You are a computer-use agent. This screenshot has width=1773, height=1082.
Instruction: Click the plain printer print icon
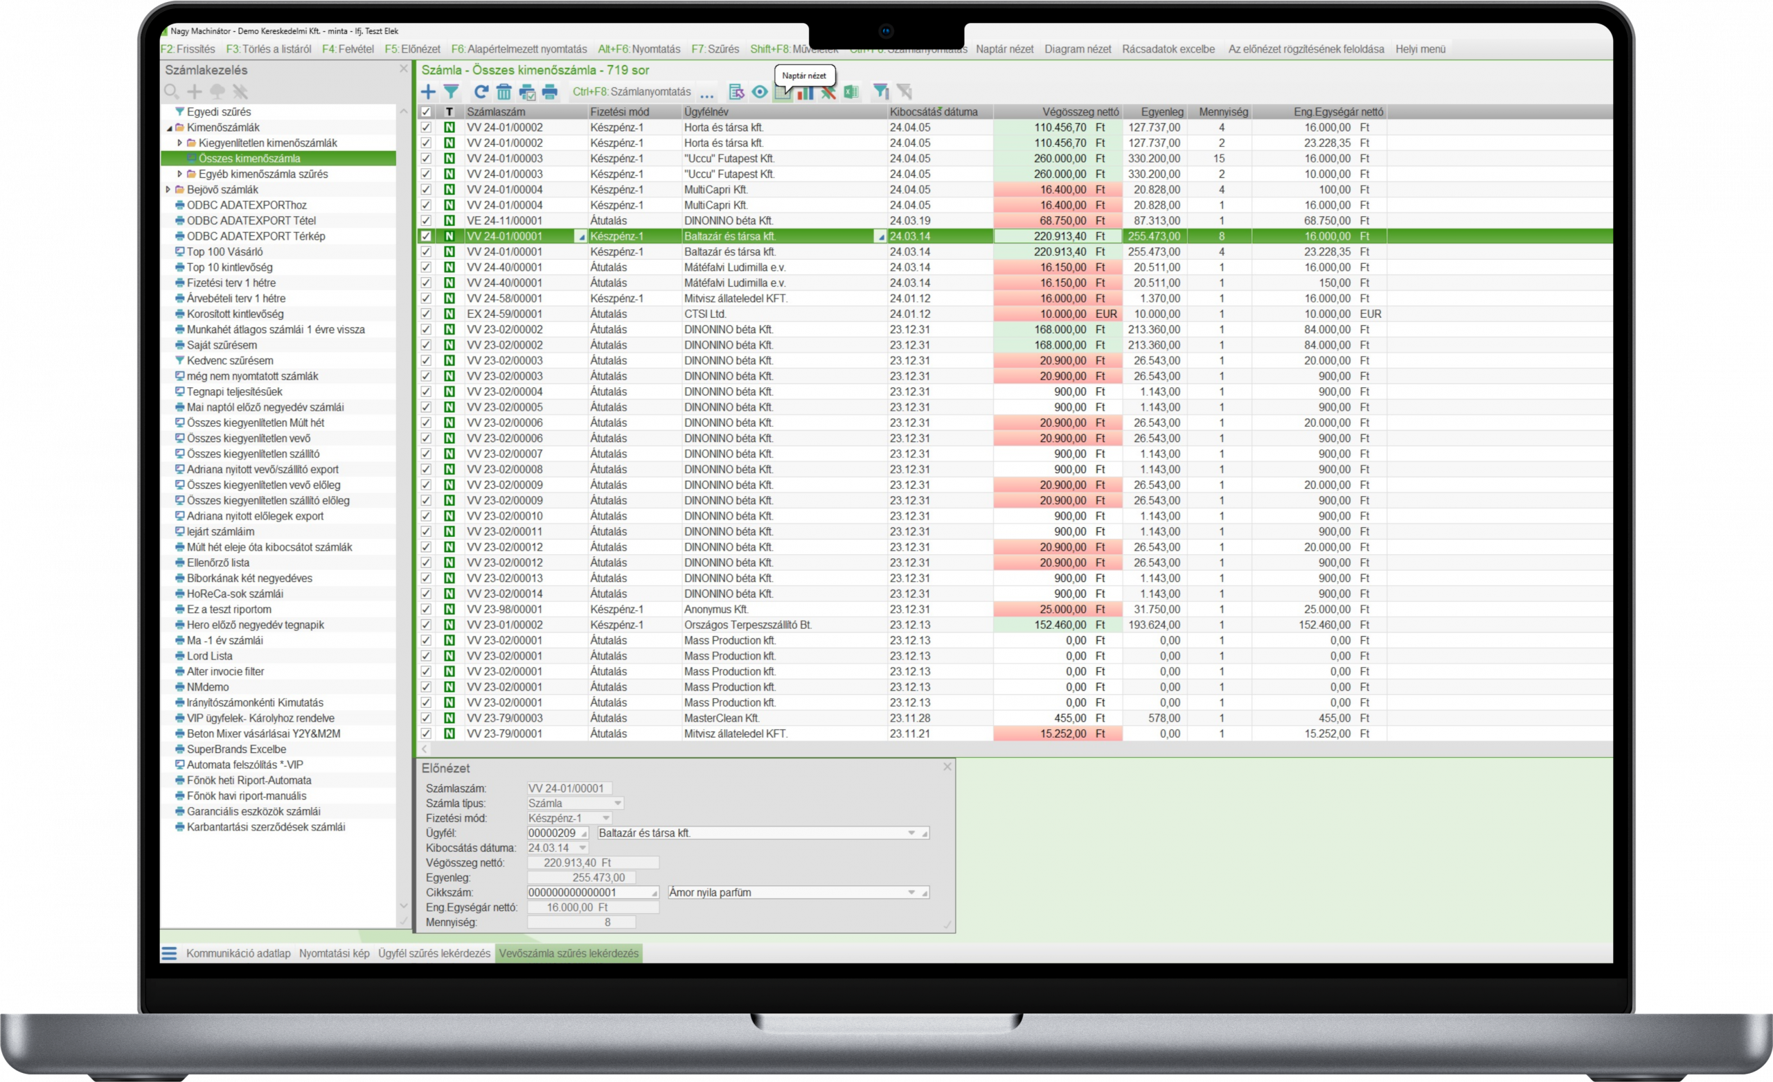[550, 91]
